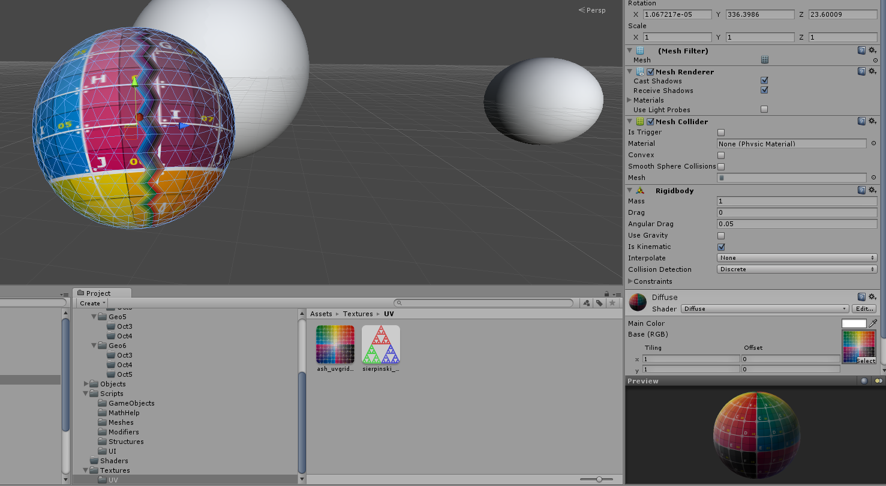Enable Use Light Probes checkbox
The image size is (886, 486).
click(764, 109)
